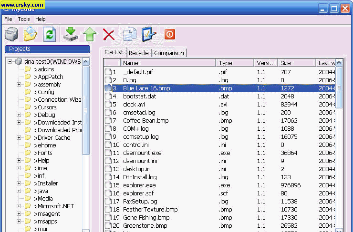The image size is (353, 232).
Task: Click the green up arrow icon
Action: [90, 34]
